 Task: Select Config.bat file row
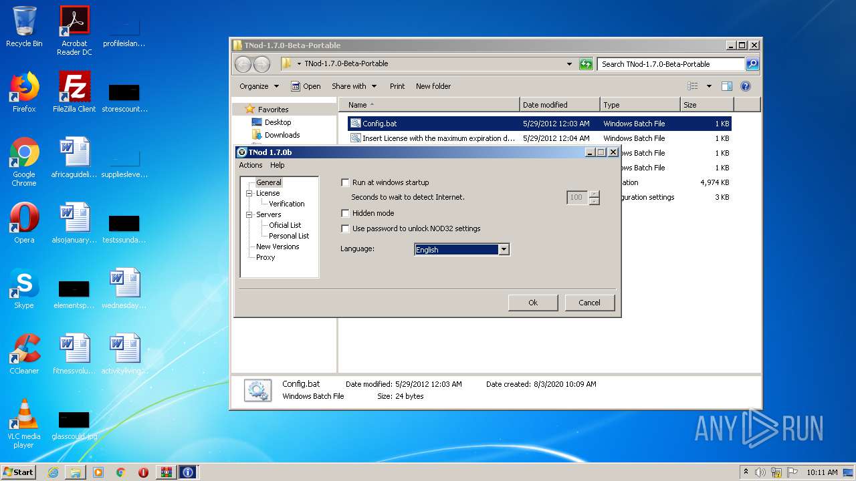tap(539, 124)
